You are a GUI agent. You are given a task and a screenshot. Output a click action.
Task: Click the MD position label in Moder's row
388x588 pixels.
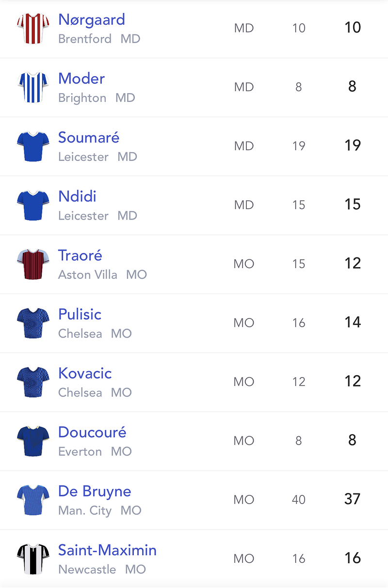click(244, 87)
